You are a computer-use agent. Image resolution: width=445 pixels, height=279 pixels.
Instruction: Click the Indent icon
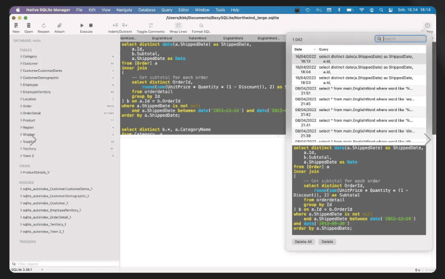(x=115, y=25)
